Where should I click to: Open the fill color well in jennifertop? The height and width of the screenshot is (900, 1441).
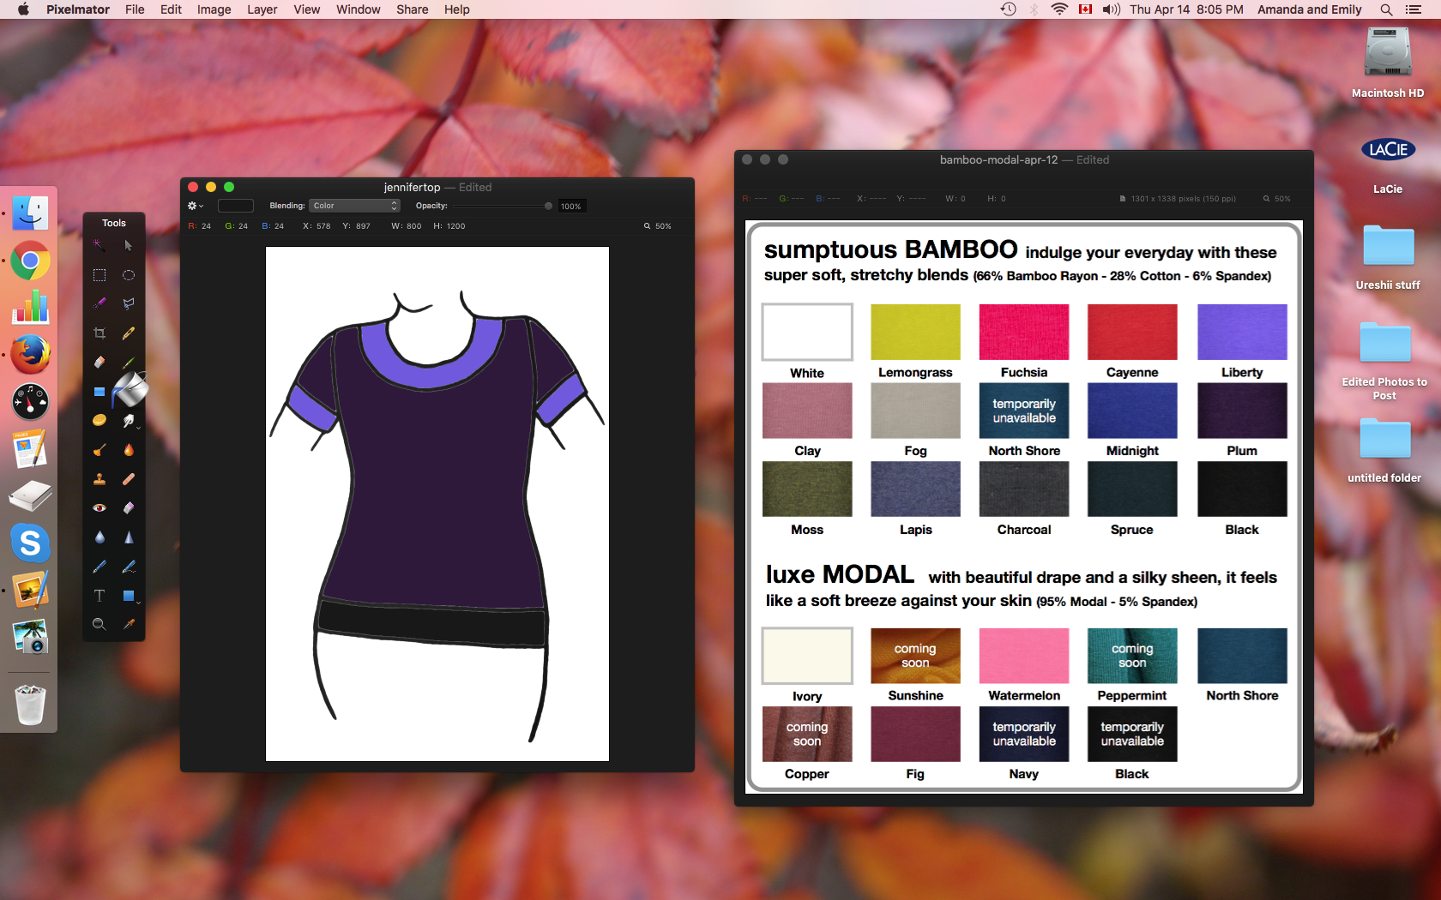coord(236,206)
